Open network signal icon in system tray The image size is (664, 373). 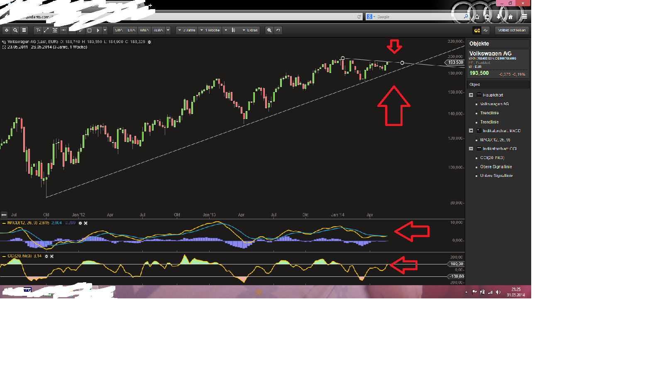(490, 292)
